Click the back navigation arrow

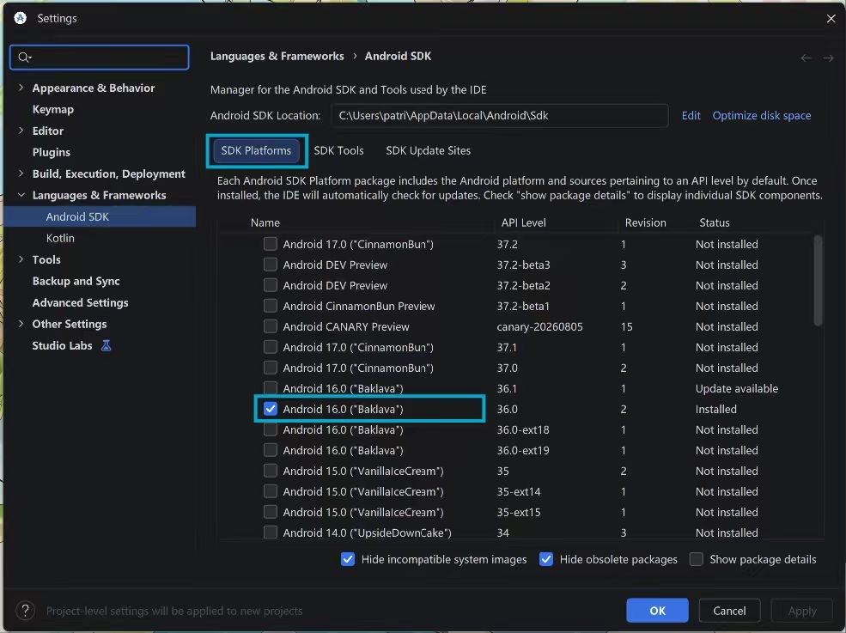(806, 58)
